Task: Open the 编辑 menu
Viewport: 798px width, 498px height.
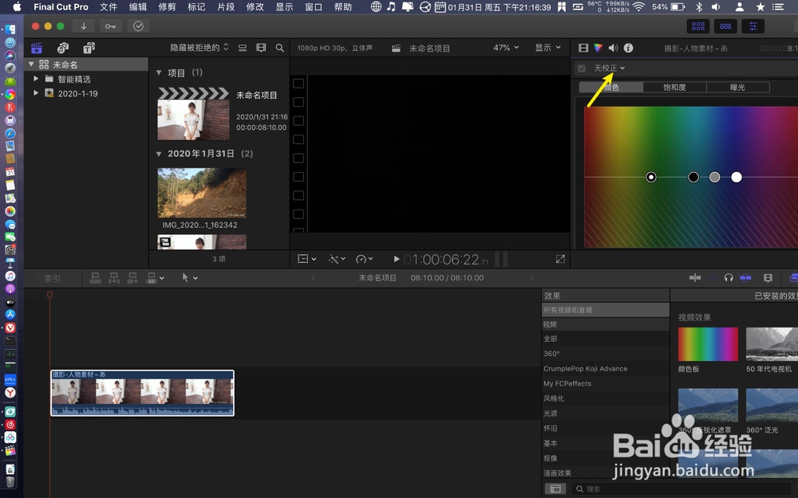Action: tap(138, 6)
